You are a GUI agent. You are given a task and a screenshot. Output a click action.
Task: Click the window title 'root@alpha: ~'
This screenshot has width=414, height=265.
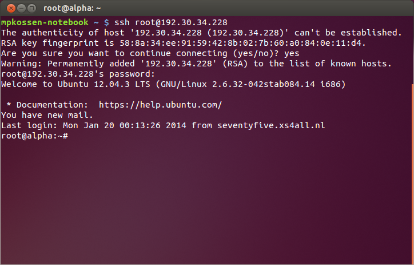pyautogui.click(x=72, y=9)
